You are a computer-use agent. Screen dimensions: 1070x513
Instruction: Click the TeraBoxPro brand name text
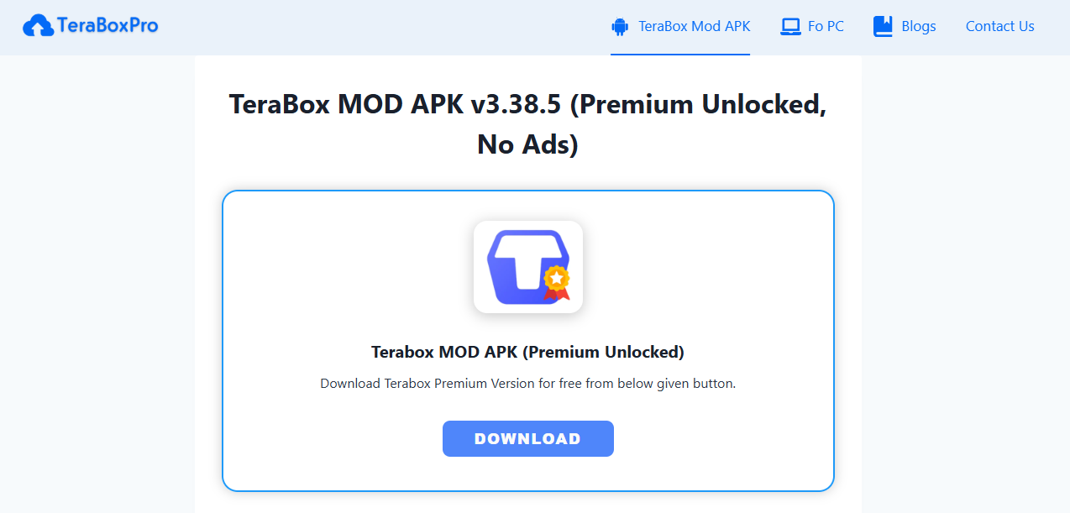[108, 26]
